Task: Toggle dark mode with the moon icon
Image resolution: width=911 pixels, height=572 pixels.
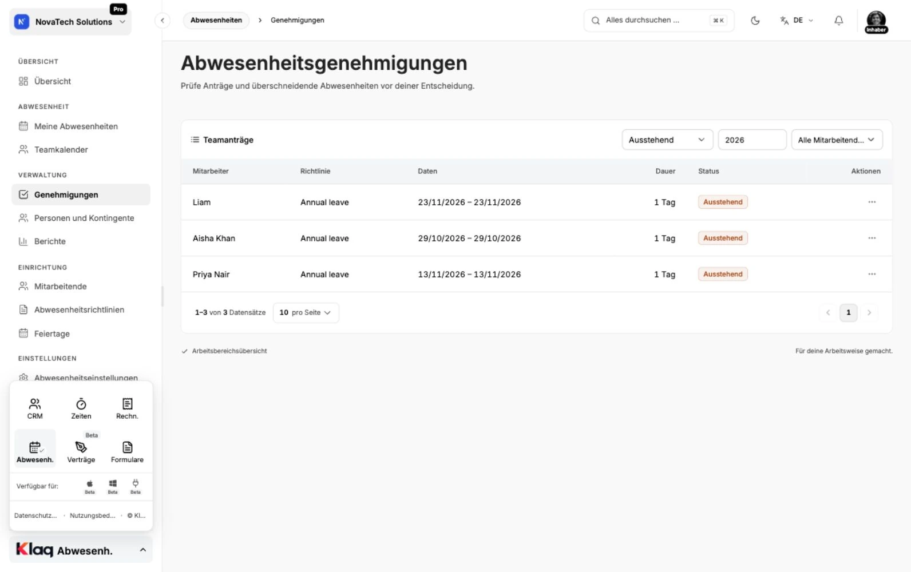Action: 755,21
